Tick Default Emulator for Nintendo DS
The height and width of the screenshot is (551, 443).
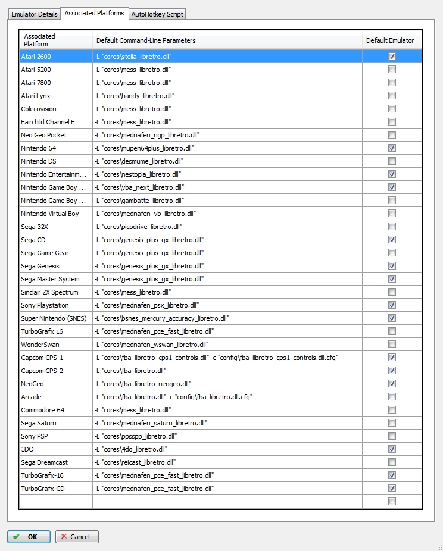click(x=392, y=161)
